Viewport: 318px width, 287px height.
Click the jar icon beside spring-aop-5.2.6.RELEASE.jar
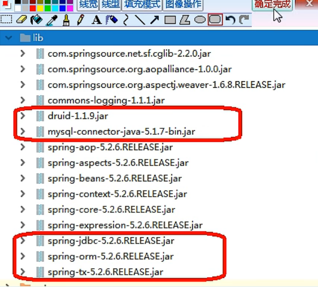(40, 147)
